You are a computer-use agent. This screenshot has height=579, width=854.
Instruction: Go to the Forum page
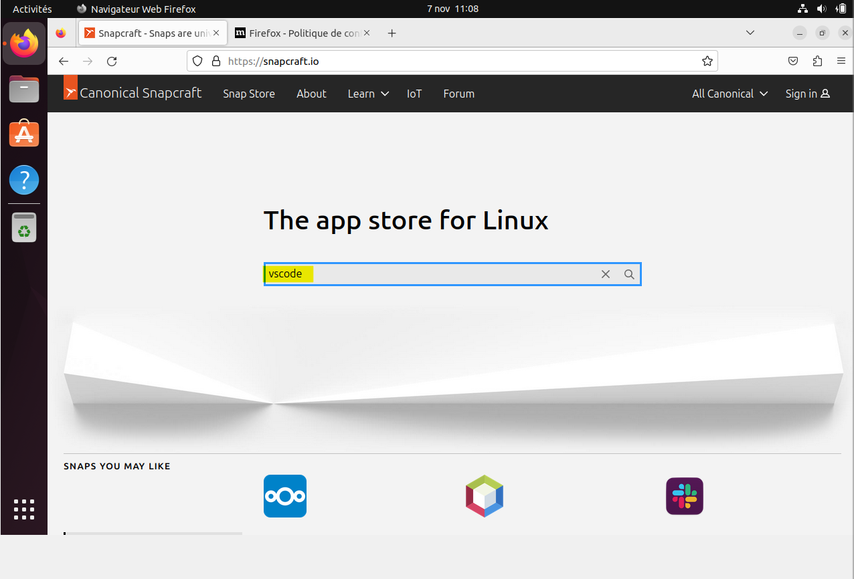(458, 94)
